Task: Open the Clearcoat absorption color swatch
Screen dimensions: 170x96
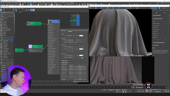Action: (x=81, y=49)
